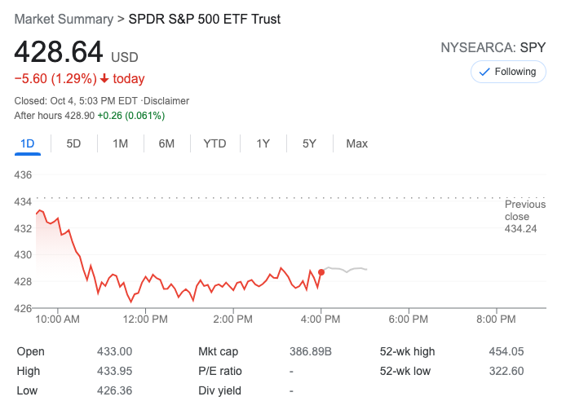
Task: Click the Following checkmark icon
Action: pos(484,72)
